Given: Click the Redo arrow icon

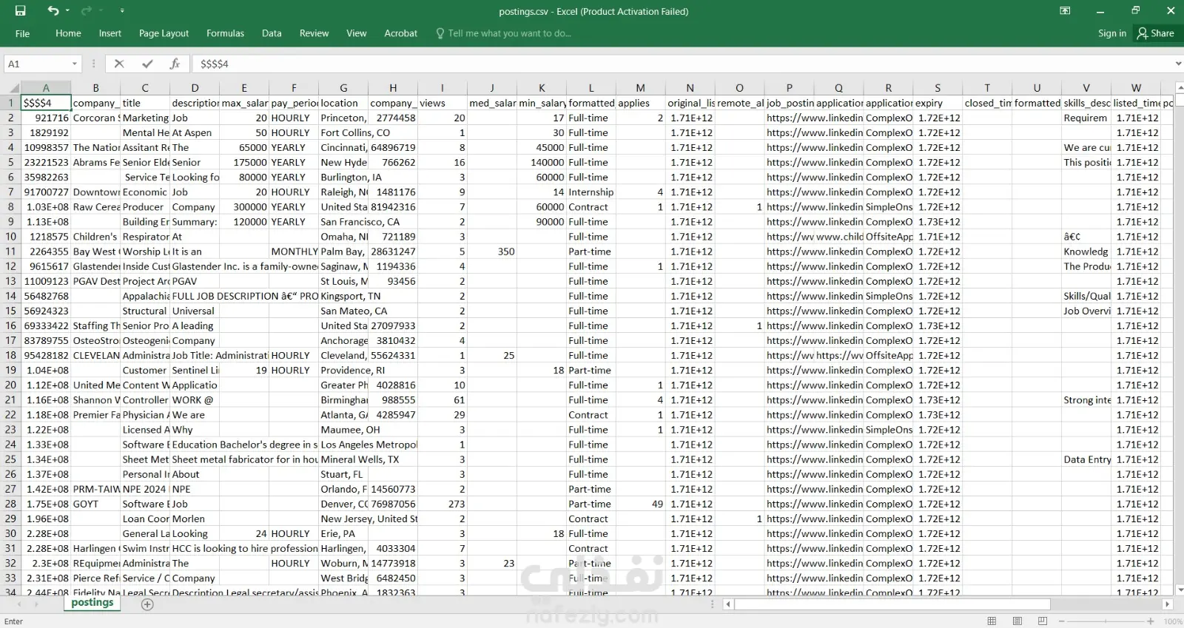Looking at the screenshot, I should [86, 11].
